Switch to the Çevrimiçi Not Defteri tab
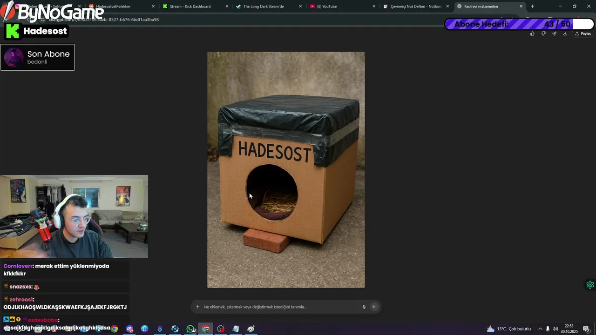The height and width of the screenshot is (335, 596). click(415, 7)
